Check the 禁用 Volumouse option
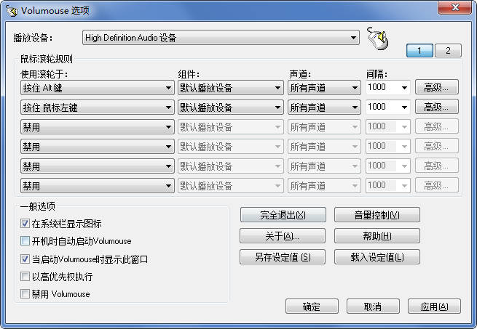The width and height of the screenshot is (477, 329). click(25, 294)
